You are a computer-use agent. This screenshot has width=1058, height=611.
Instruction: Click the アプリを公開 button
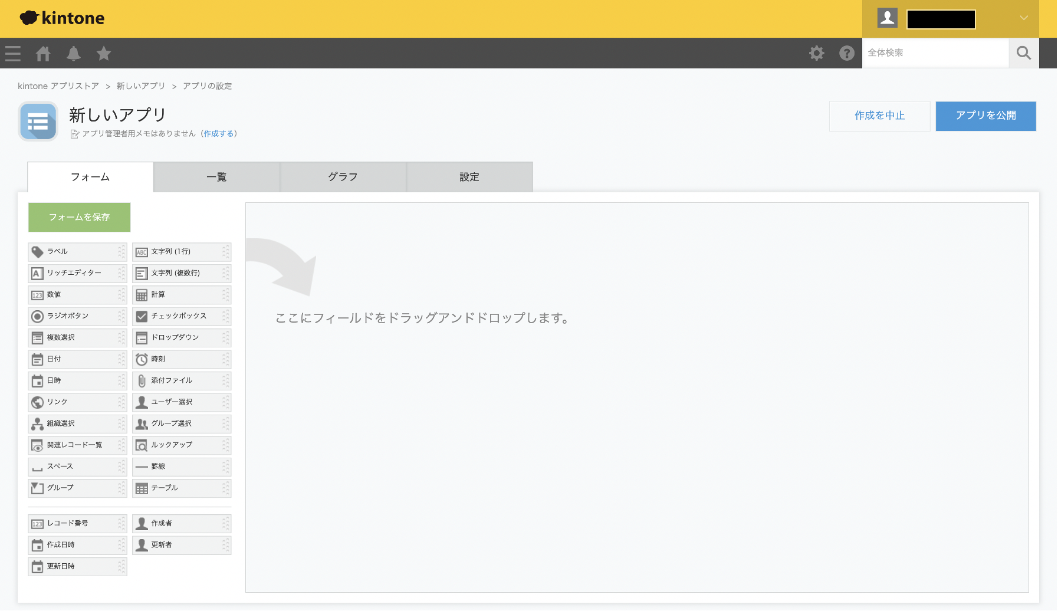pyautogui.click(x=985, y=116)
